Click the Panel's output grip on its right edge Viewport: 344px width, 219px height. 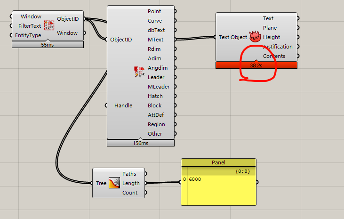tap(257, 182)
